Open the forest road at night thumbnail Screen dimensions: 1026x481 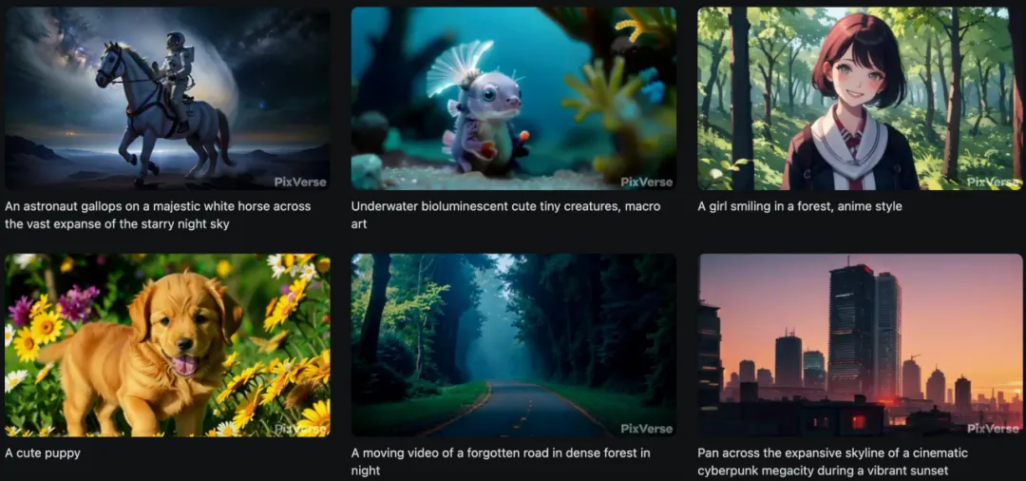coord(514,345)
